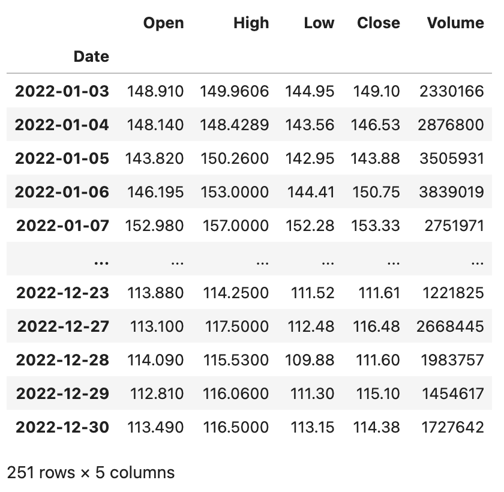Click the Open value 146.195

155,192
